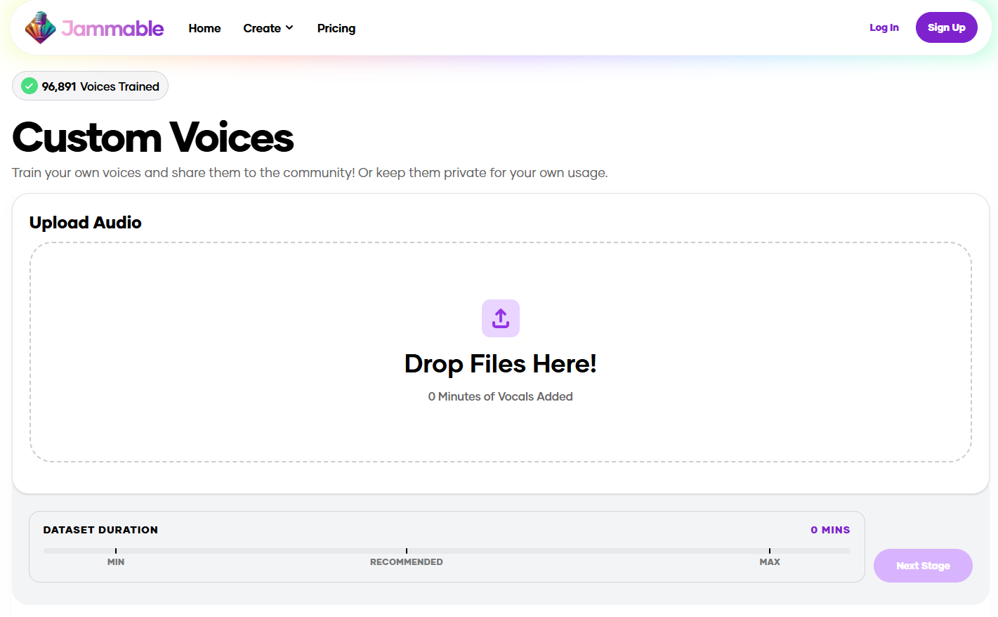This screenshot has height=617, width=998.
Task: Click the 0 Minutes of Vocals Added text
Action: [x=500, y=396]
